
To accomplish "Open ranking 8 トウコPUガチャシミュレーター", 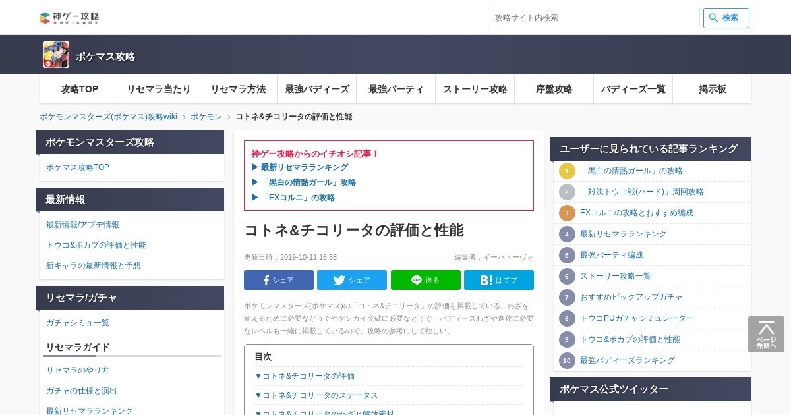I will point(637,318).
